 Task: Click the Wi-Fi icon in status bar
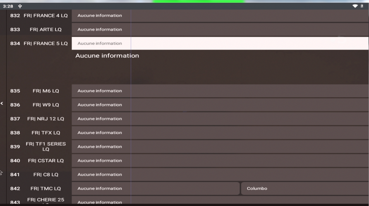[355, 6]
